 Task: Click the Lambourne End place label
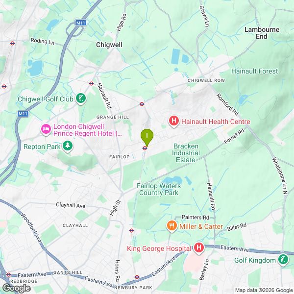(x=262, y=33)
